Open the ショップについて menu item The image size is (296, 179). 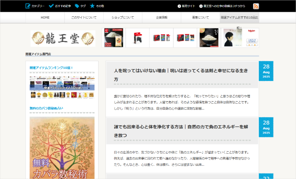point(123,18)
